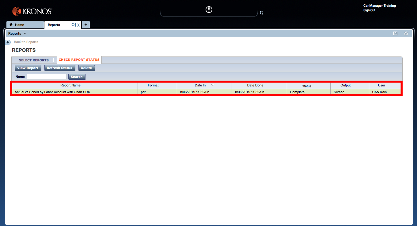Click the circular back arrow icon

click(8, 42)
